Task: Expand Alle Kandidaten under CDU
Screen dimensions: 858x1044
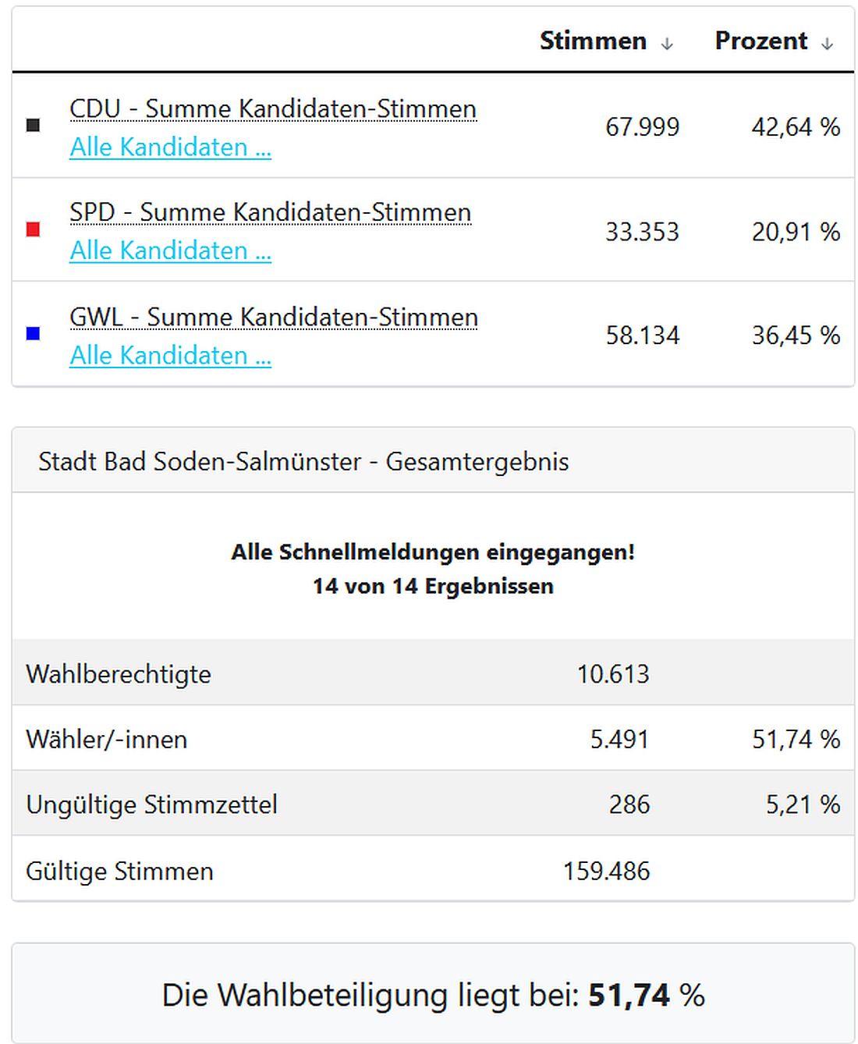Action: pyautogui.click(x=170, y=147)
